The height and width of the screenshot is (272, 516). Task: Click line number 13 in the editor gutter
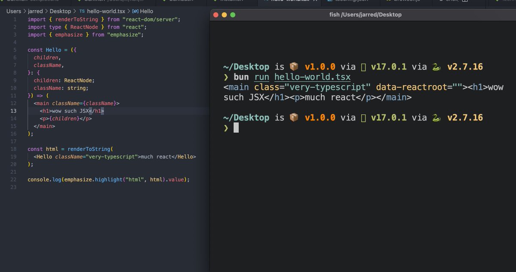(14, 111)
